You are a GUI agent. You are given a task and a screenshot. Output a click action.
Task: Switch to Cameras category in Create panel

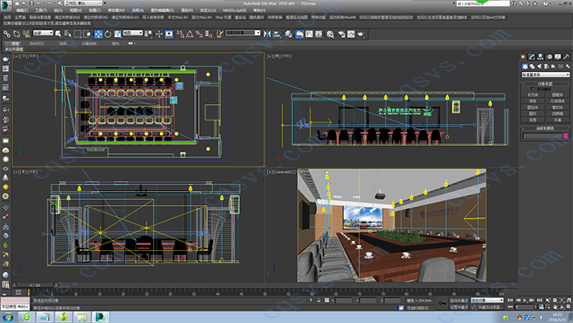(546, 66)
